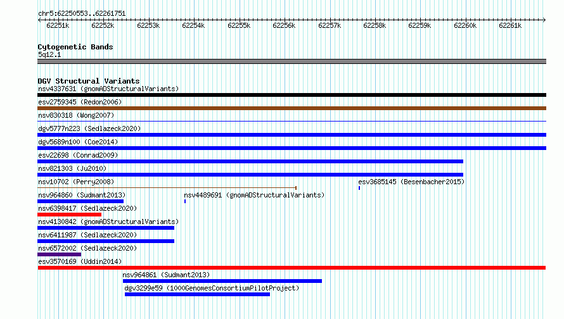Screen dimensions: 564x319
Task: Click the 62258k ruler label
Action: (x=375, y=25)
